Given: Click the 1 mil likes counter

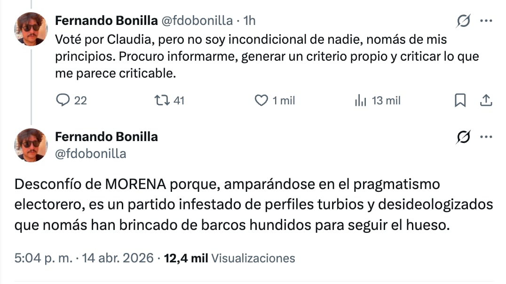Looking at the screenshot, I should (277, 100).
